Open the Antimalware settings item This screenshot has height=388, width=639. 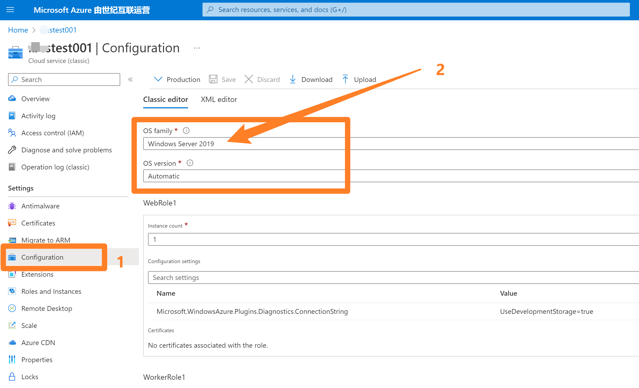pyautogui.click(x=40, y=206)
